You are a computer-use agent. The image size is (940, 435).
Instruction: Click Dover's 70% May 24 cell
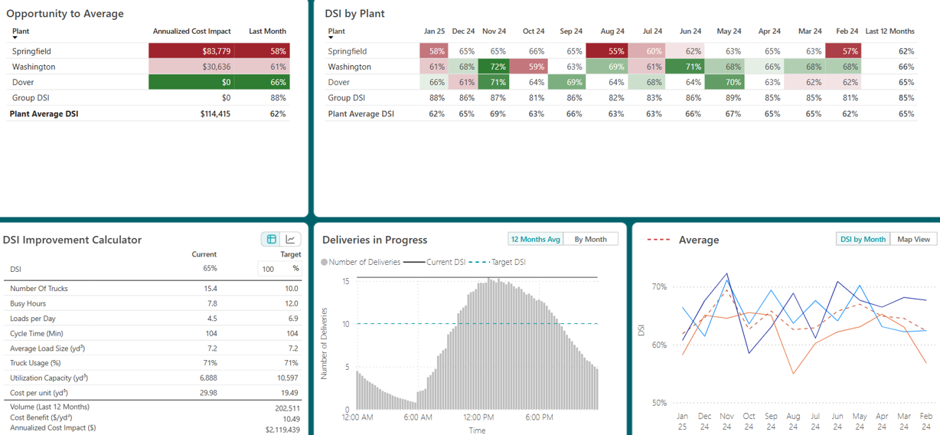[x=724, y=82]
